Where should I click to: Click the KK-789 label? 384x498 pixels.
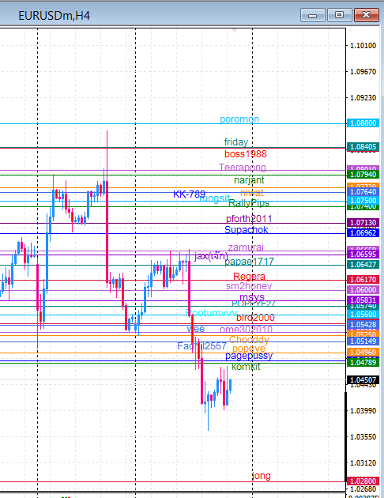pos(189,194)
